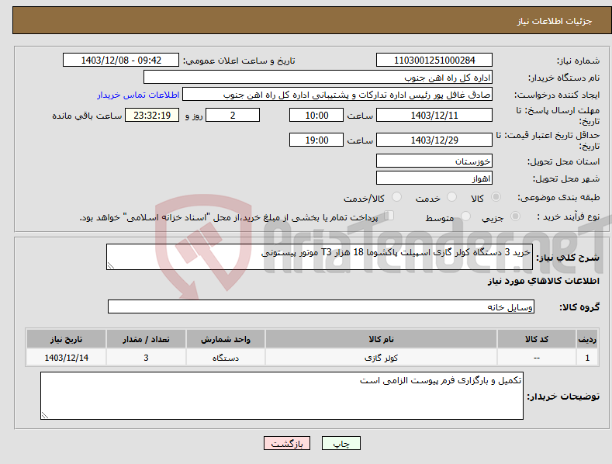
Task: Click the row number cell 1
Action: (587, 358)
